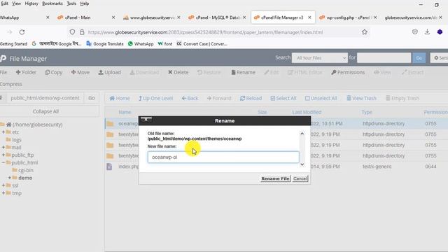Open the View browser menu
This screenshot has height=252, width=448.
point(16,3)
